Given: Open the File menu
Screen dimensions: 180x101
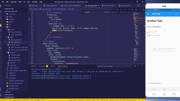Looking at the screenshot, I should coord(3,2).
